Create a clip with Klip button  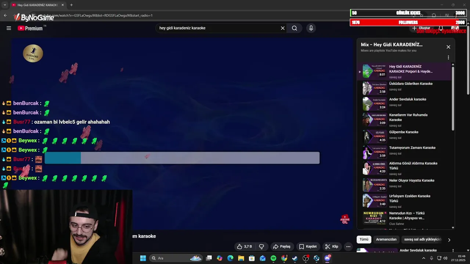click(x=332, y=246)
